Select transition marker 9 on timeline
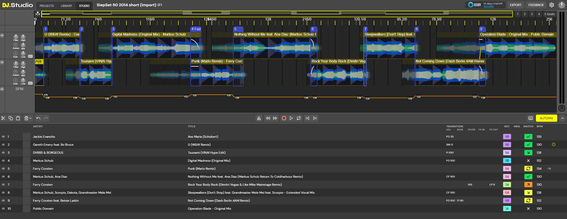The image size is (567, 219). (482, 29)
